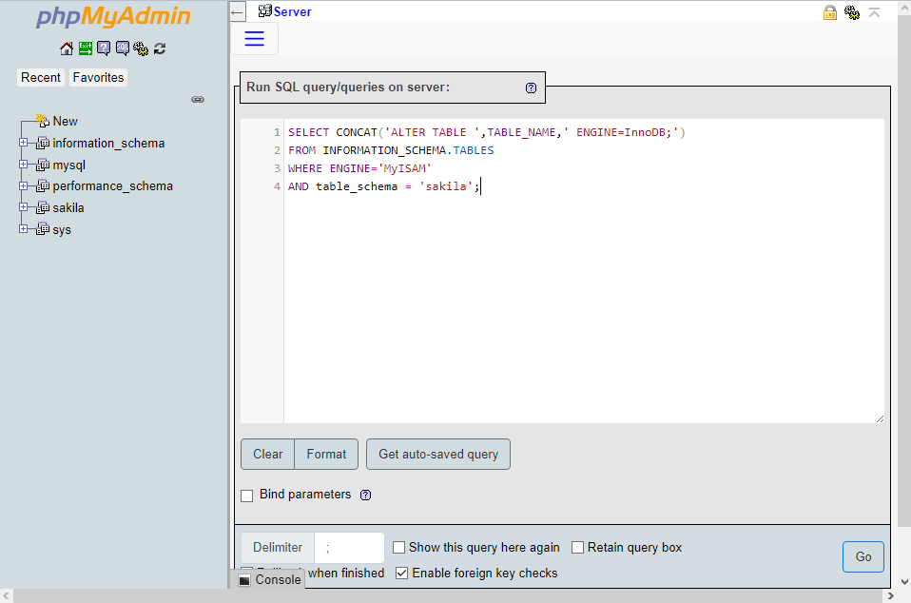This screenshot has width=911, height=603.
Task: Click the mysql database icon
Action: [x=43, y=165]
